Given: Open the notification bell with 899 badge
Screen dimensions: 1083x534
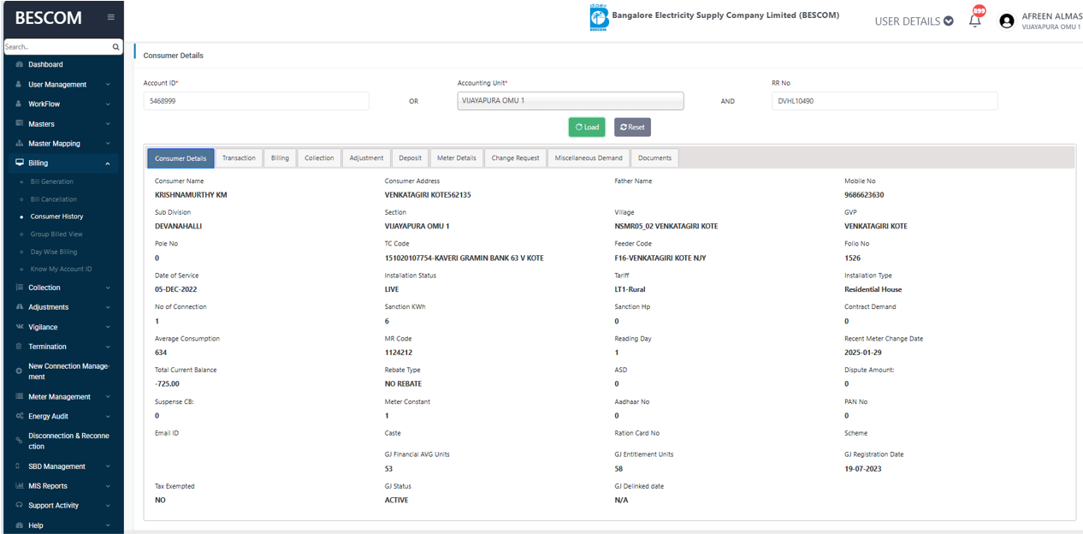Looking at the screenshot, I should (x=975, y=21).
